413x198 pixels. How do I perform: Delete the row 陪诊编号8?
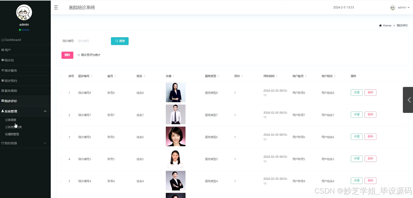pos(370,93)
